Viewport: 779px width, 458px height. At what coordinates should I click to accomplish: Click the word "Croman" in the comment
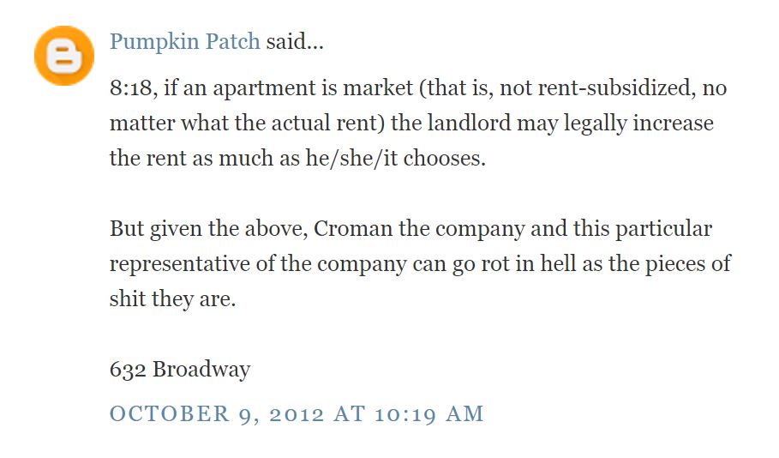tap(351, 229)
